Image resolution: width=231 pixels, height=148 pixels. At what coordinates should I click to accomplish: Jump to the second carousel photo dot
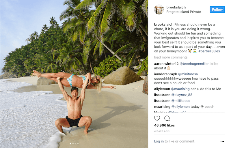click(72, 143)
